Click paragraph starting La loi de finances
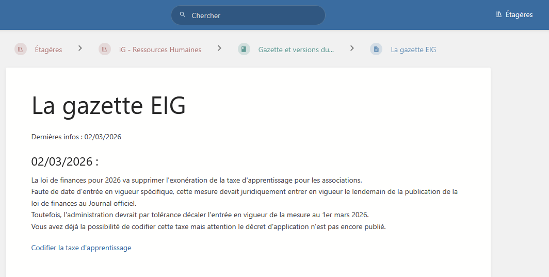Viewport: 549px width, 277px height. 196,180
